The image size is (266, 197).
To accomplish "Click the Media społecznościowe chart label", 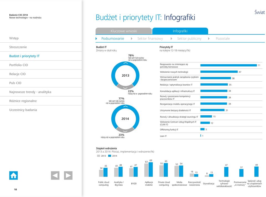I will (179, 184).
